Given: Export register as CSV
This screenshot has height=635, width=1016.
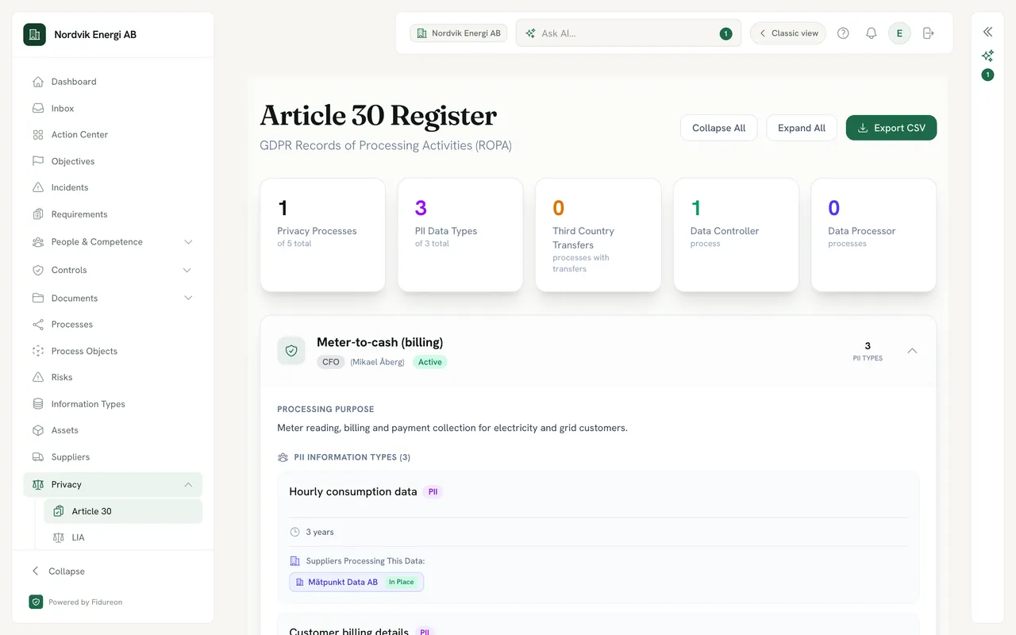Looking at the screenshot, I should click(891, 128).
